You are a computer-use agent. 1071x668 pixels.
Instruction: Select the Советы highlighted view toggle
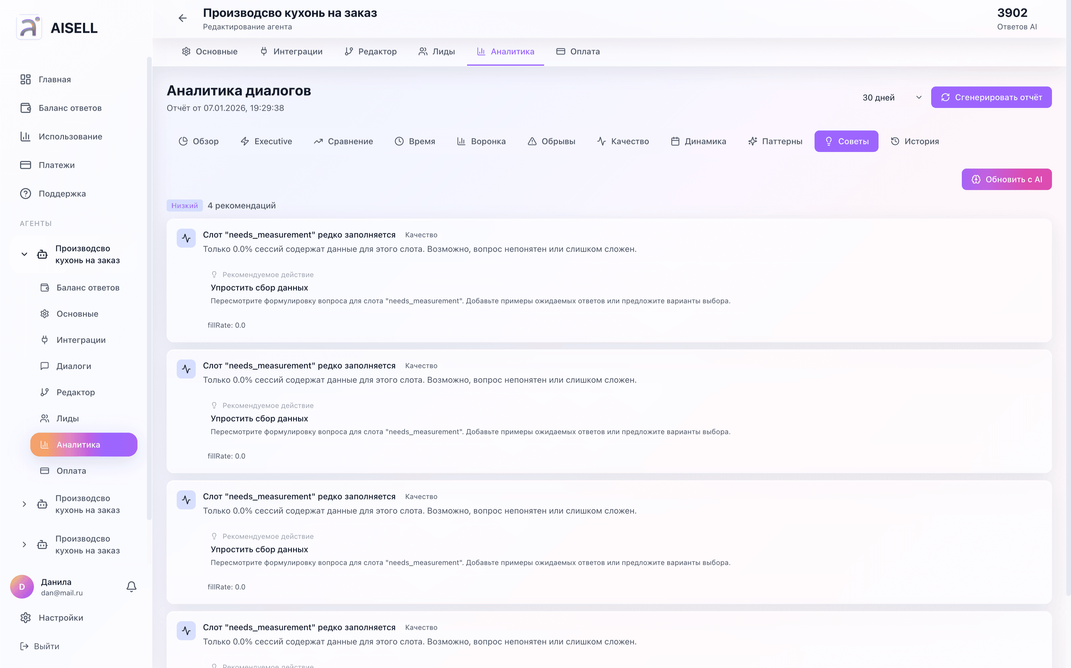pos(846,141)
